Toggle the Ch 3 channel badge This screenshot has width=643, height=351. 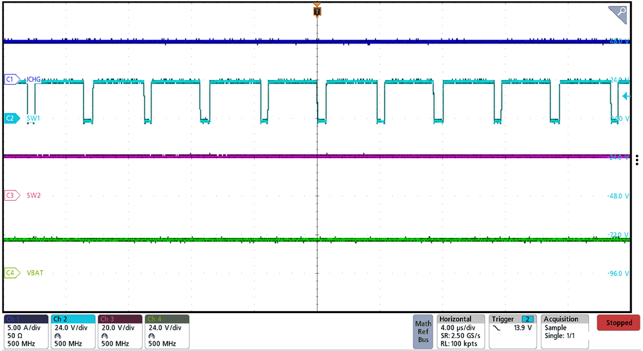(120, 331)
